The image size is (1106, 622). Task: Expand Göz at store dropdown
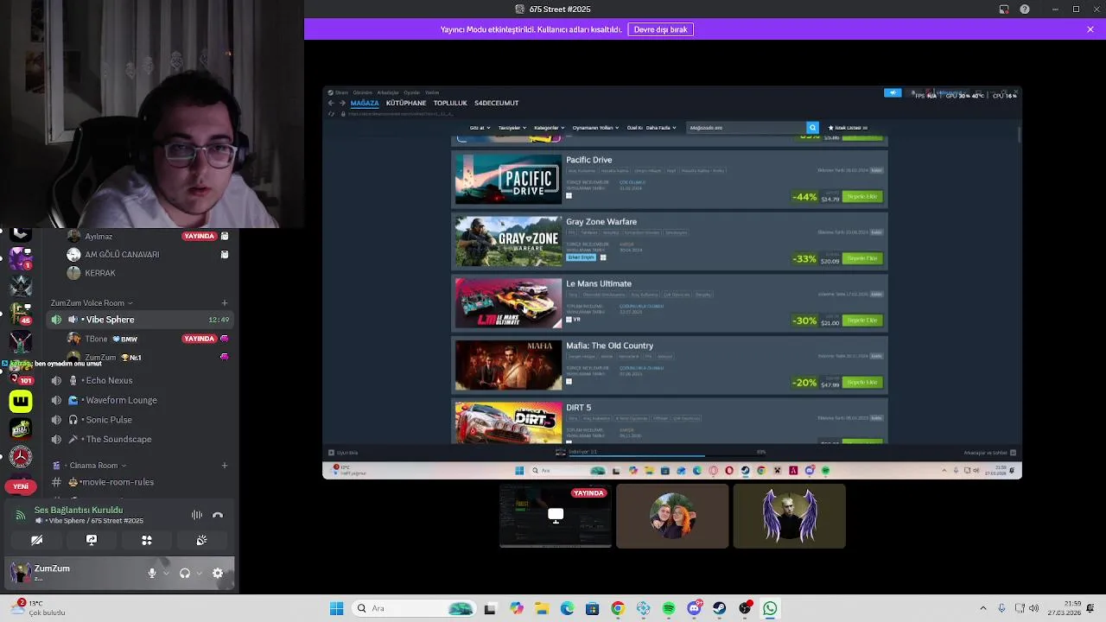480,128
